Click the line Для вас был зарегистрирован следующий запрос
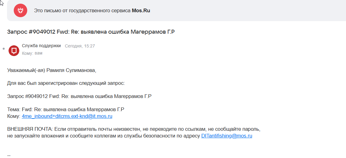 point(66,84)
